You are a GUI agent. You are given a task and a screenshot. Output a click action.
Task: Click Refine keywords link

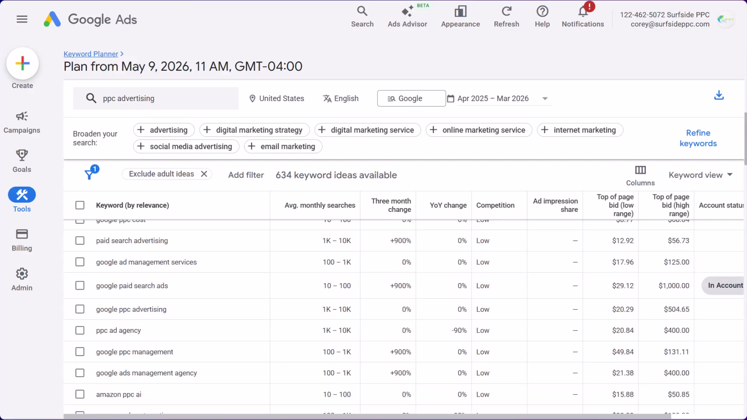(698, 138)
